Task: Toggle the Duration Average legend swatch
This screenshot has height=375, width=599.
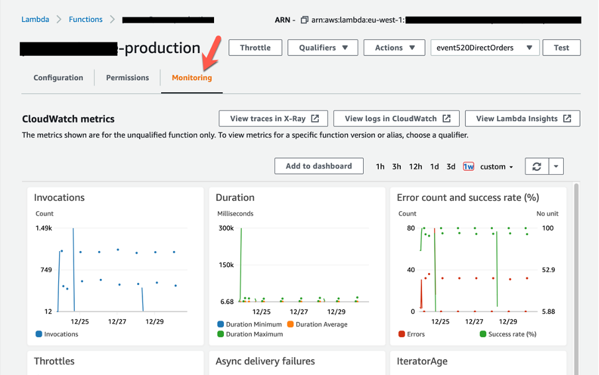Action: (290, 325)
